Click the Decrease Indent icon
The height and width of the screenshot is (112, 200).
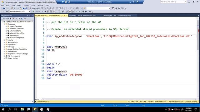(x=83, y=12)
